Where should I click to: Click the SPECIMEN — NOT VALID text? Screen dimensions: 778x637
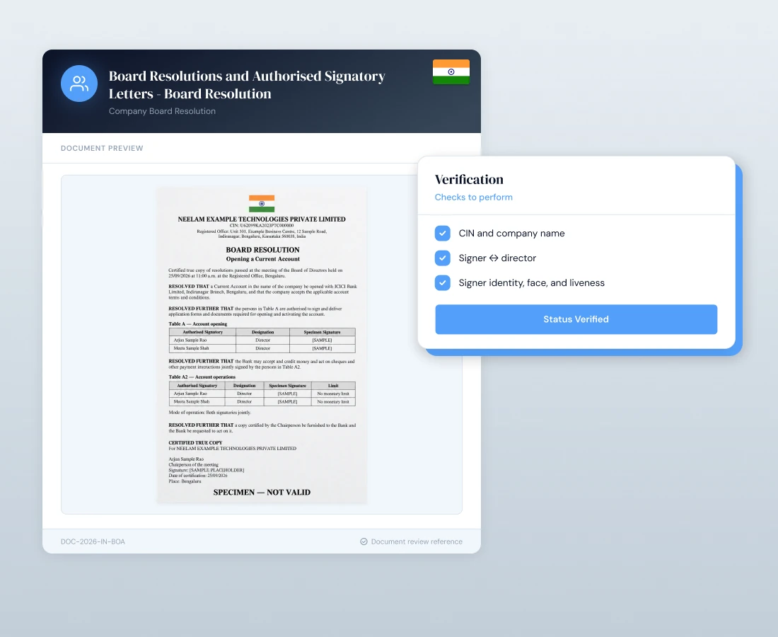point(262,493)
